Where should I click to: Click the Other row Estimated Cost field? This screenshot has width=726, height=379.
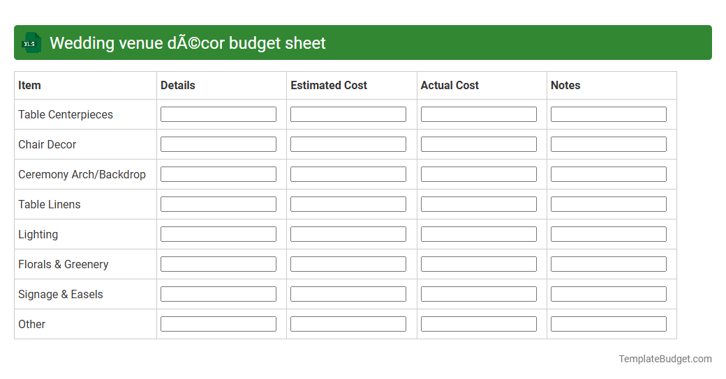348,324
